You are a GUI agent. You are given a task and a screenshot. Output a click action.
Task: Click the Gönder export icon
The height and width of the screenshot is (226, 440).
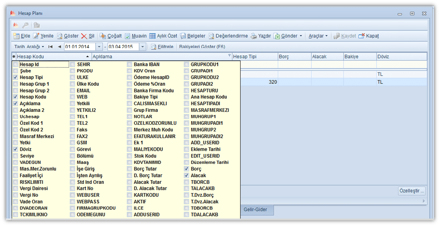(x=277, y=36)
